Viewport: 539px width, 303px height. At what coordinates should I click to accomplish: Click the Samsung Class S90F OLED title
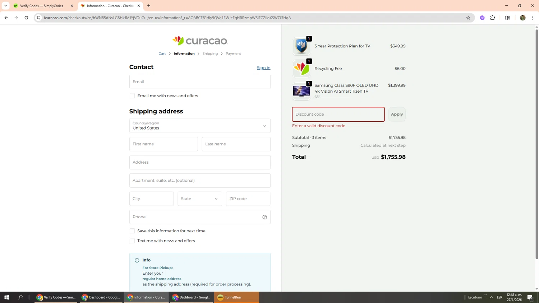click(346, 88)
